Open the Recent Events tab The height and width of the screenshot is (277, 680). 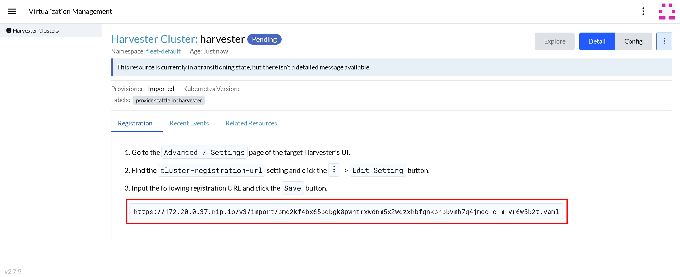(x=189, y=123)
